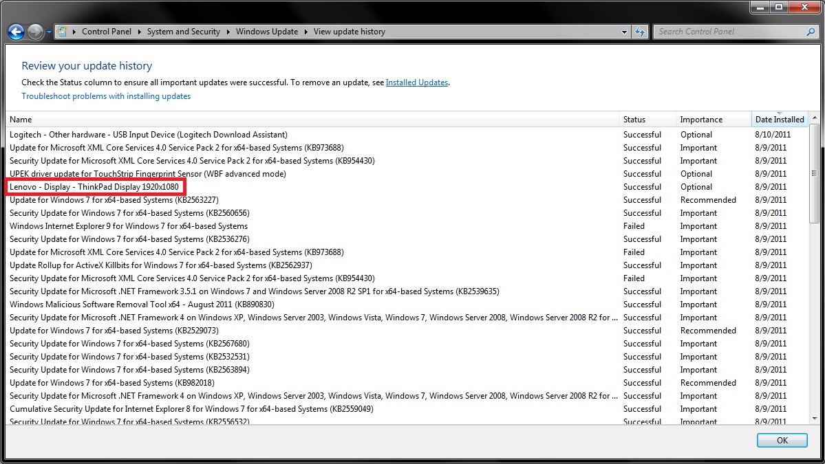
Task: Select Malicious Software Removal Tool August 2011
Action: click(407, 305)
